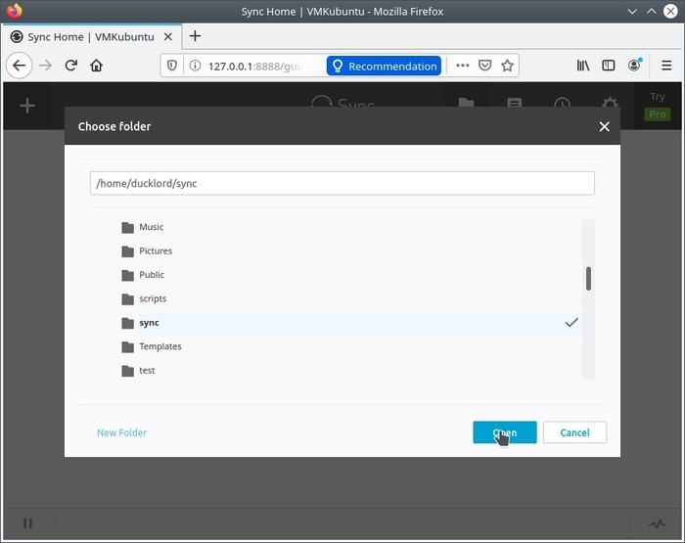The width and height of the screenshot is (685, 543).
Task: Click the folder list scrollbar thumb
Action: (x=588, y=279)
